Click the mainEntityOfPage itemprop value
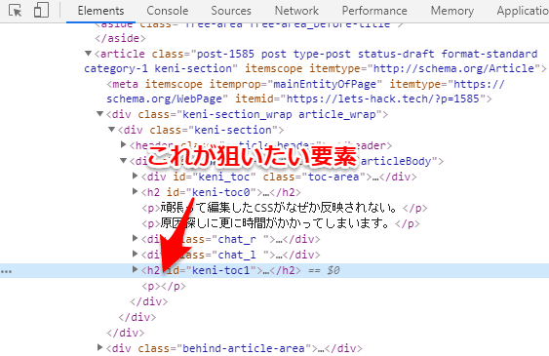Screen dimensions: 549x356 (325, 84)
